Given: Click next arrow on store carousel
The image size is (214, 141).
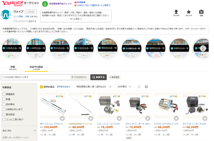Looking at the screenshot, I should click(203, 48).
